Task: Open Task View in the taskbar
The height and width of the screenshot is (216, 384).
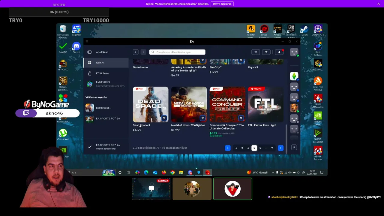Action: tap(128, 172)
